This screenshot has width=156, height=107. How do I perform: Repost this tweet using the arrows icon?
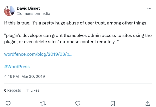(43, 103)
